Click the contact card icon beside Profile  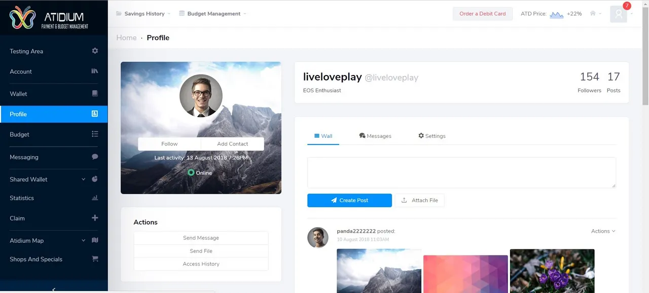95,114
